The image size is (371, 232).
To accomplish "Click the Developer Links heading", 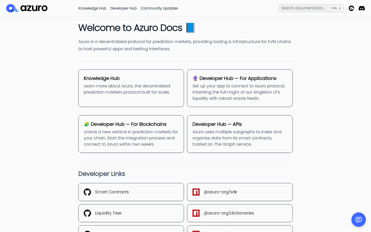I will [x=102, y=174].
